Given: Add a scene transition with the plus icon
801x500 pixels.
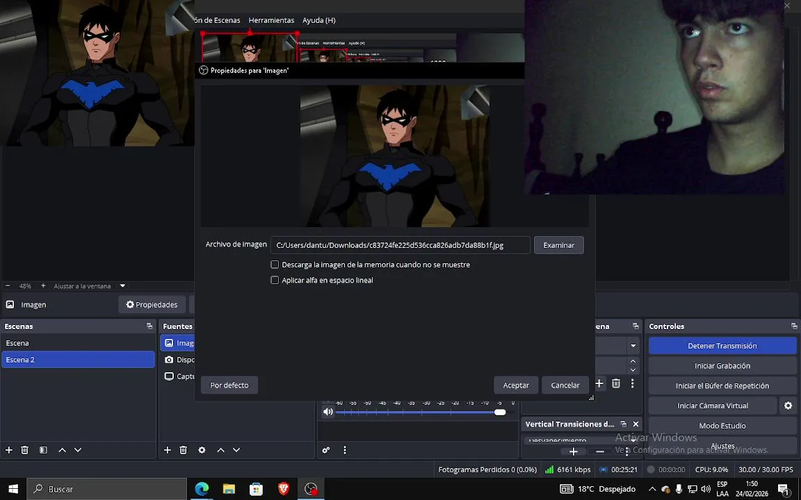Looking at the screenshot, I should pyautogui.click(x=599, y=383).
